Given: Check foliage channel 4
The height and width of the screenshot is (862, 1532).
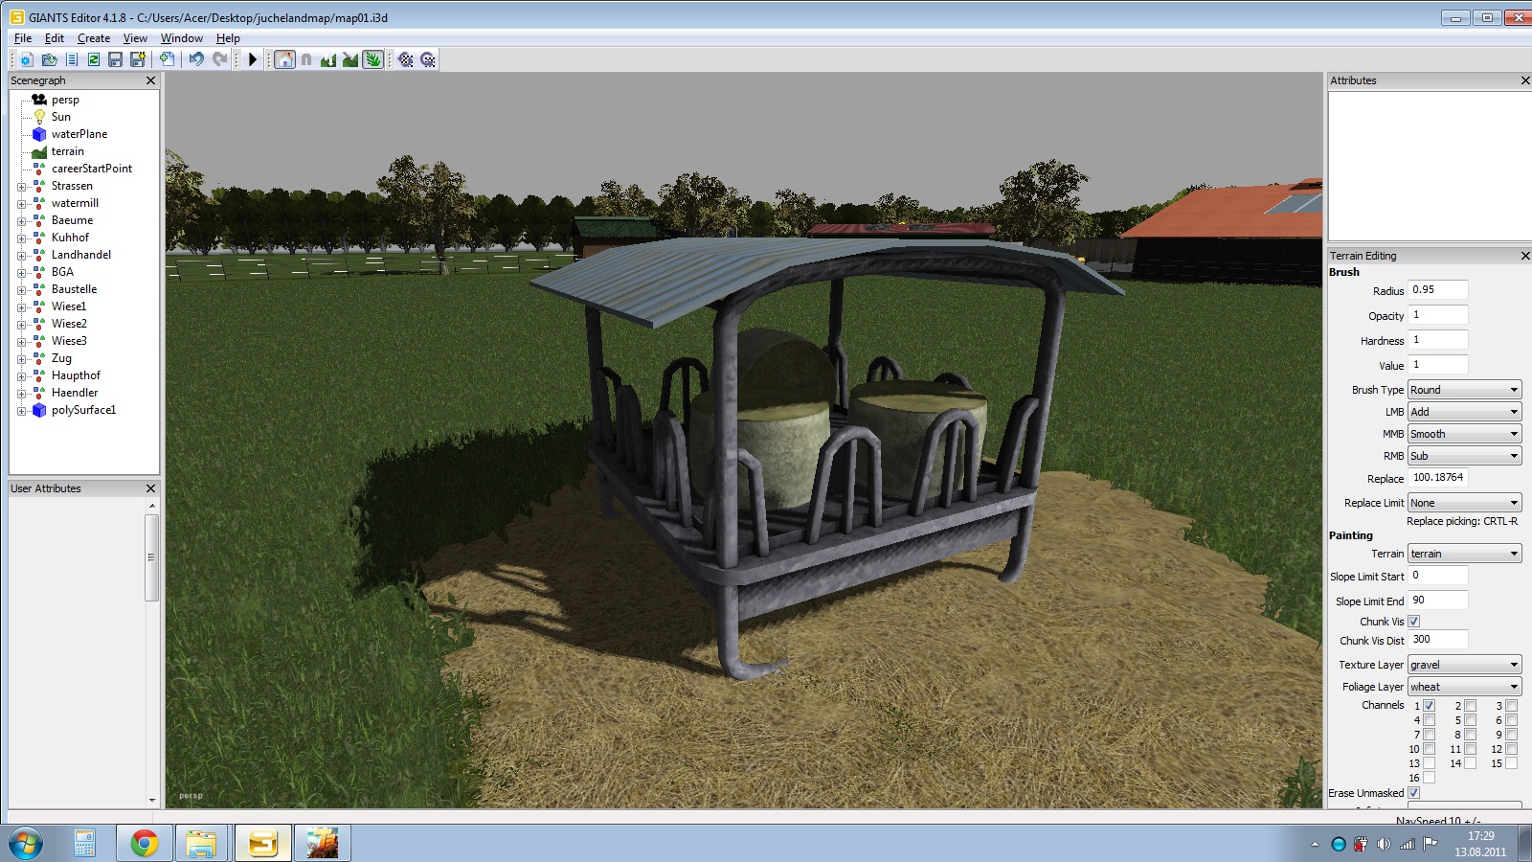Looking at the screenshot, I should click(x=1429, y=720).
